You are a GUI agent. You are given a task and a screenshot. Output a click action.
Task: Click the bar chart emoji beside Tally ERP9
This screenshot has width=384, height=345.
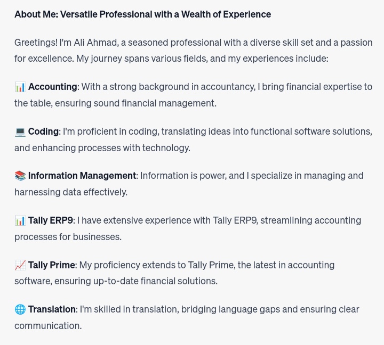[x=20, y=220]
